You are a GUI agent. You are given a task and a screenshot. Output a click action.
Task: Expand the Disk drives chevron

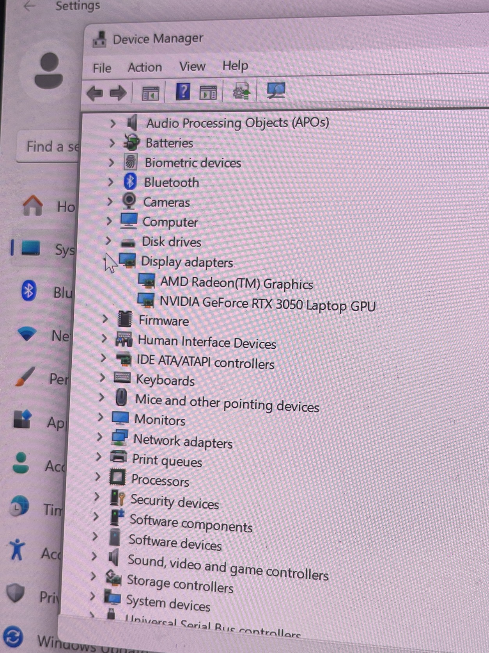tap(109, 241)
